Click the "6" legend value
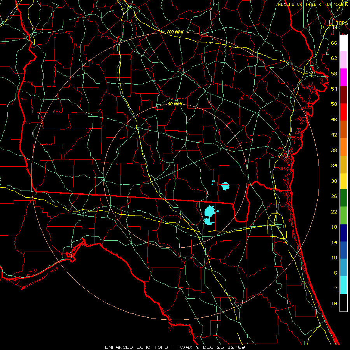This screenshot has width=350, height=350. tap(335, 273)
